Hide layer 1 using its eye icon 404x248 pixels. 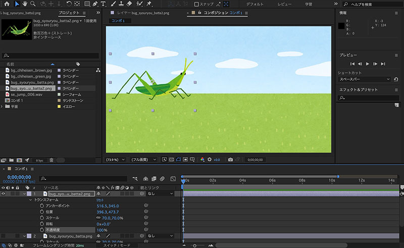[3, 193]
